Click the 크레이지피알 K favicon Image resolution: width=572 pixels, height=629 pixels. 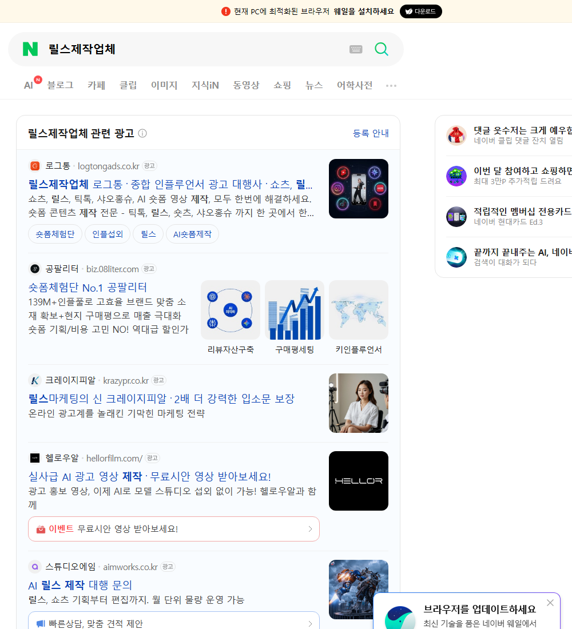[x=35, y=380]
